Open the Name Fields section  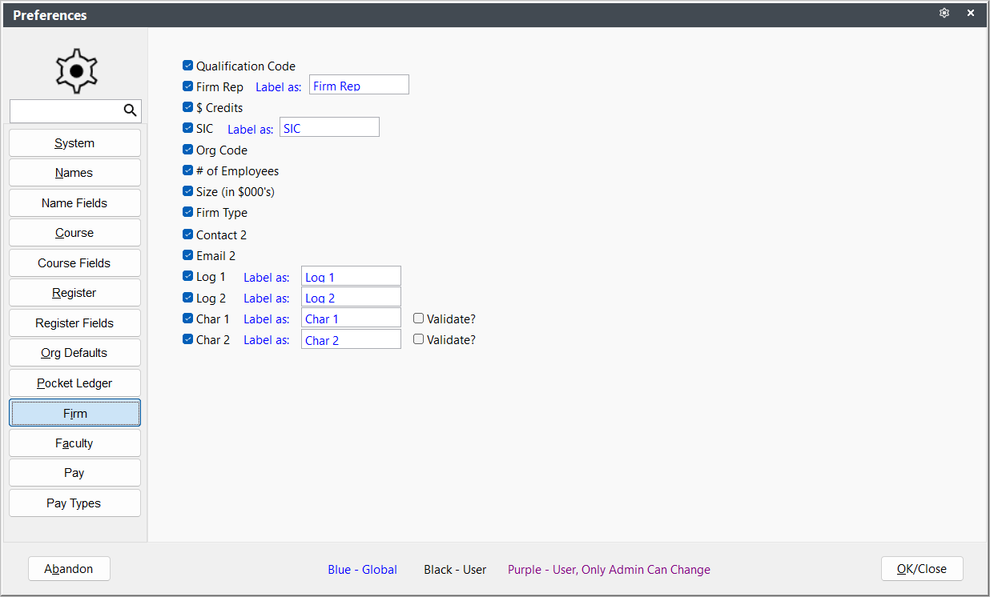click(74, 203)
